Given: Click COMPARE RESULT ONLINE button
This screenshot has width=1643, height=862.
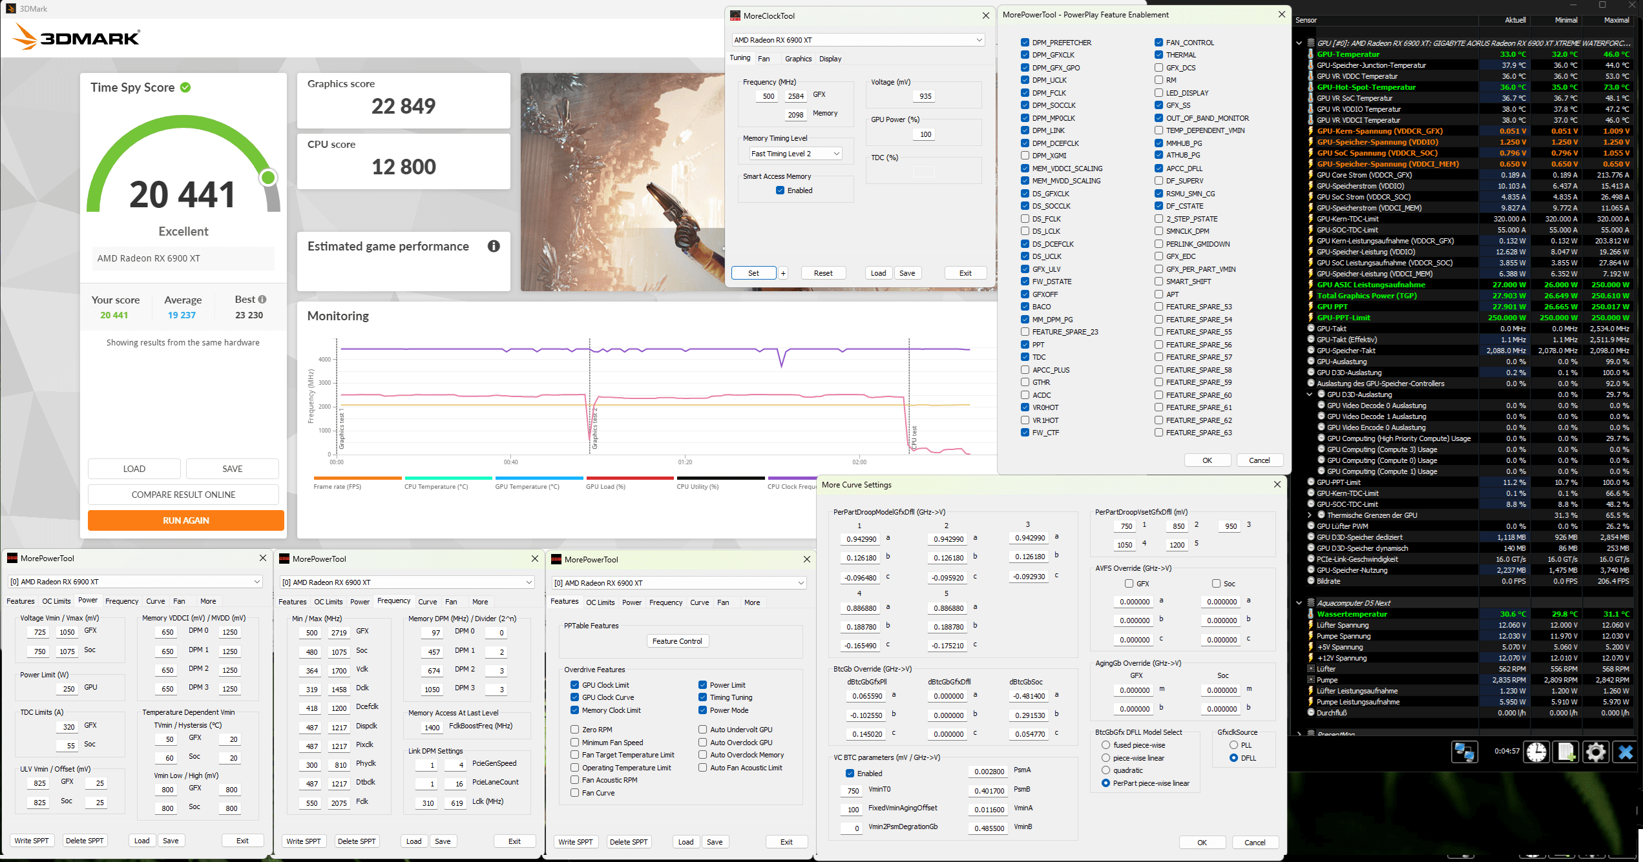Looking at the screenshot, I should pyautogui.click(x=183, y=495).
